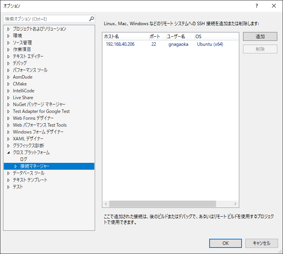Click the horizontal scrollbar thumb in connection list
Image resolution: width=283 pixels, height=254 pixels.
click(163, 204)
